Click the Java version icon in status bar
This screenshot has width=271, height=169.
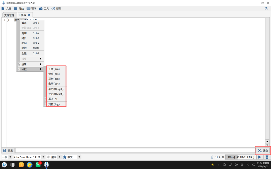(212, 157)
